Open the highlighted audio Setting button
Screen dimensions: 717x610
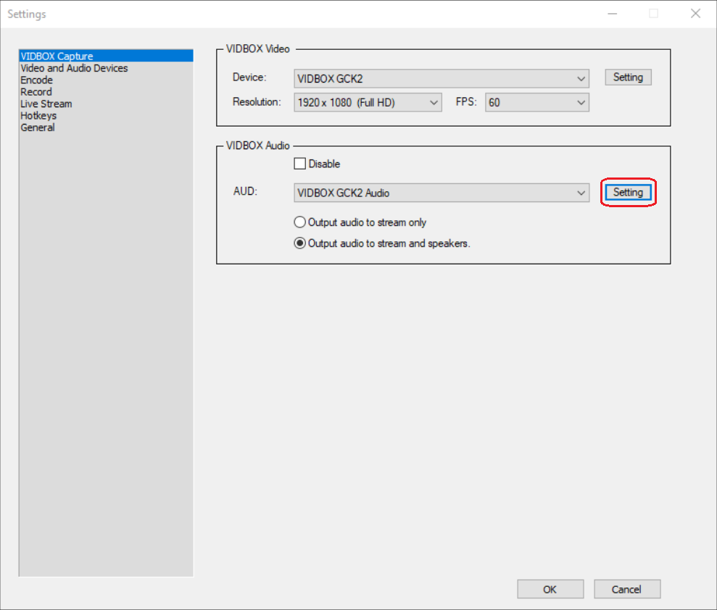point(628,192)
